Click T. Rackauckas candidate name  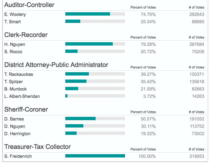[x=19, y=74]
